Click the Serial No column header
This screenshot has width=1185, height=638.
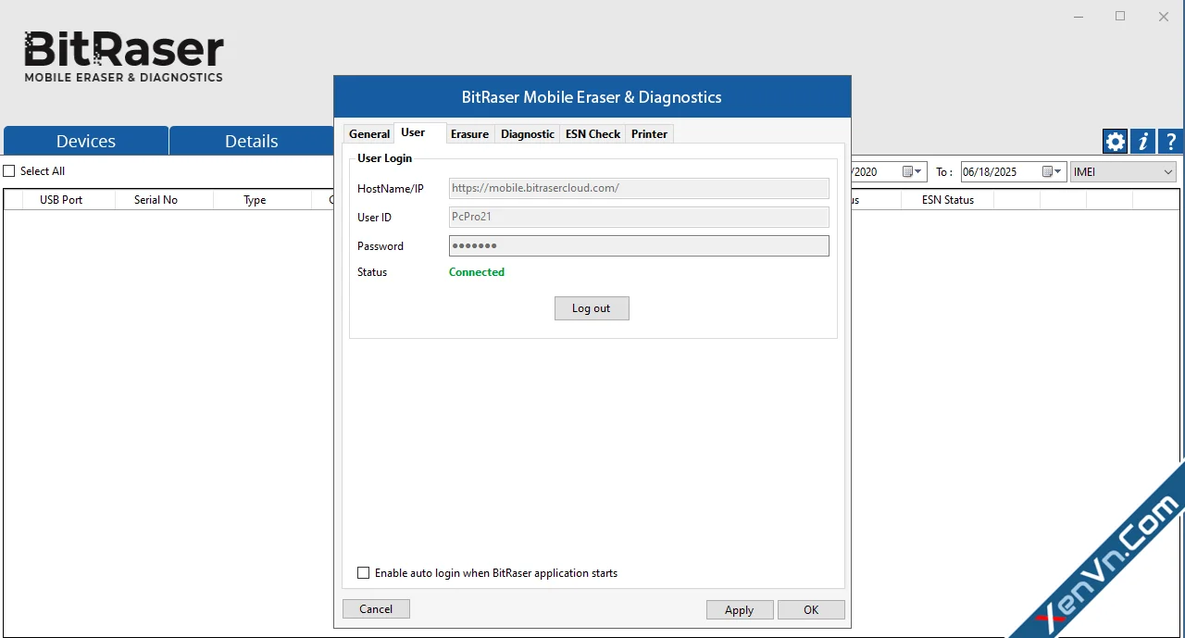tap(156, 200)
